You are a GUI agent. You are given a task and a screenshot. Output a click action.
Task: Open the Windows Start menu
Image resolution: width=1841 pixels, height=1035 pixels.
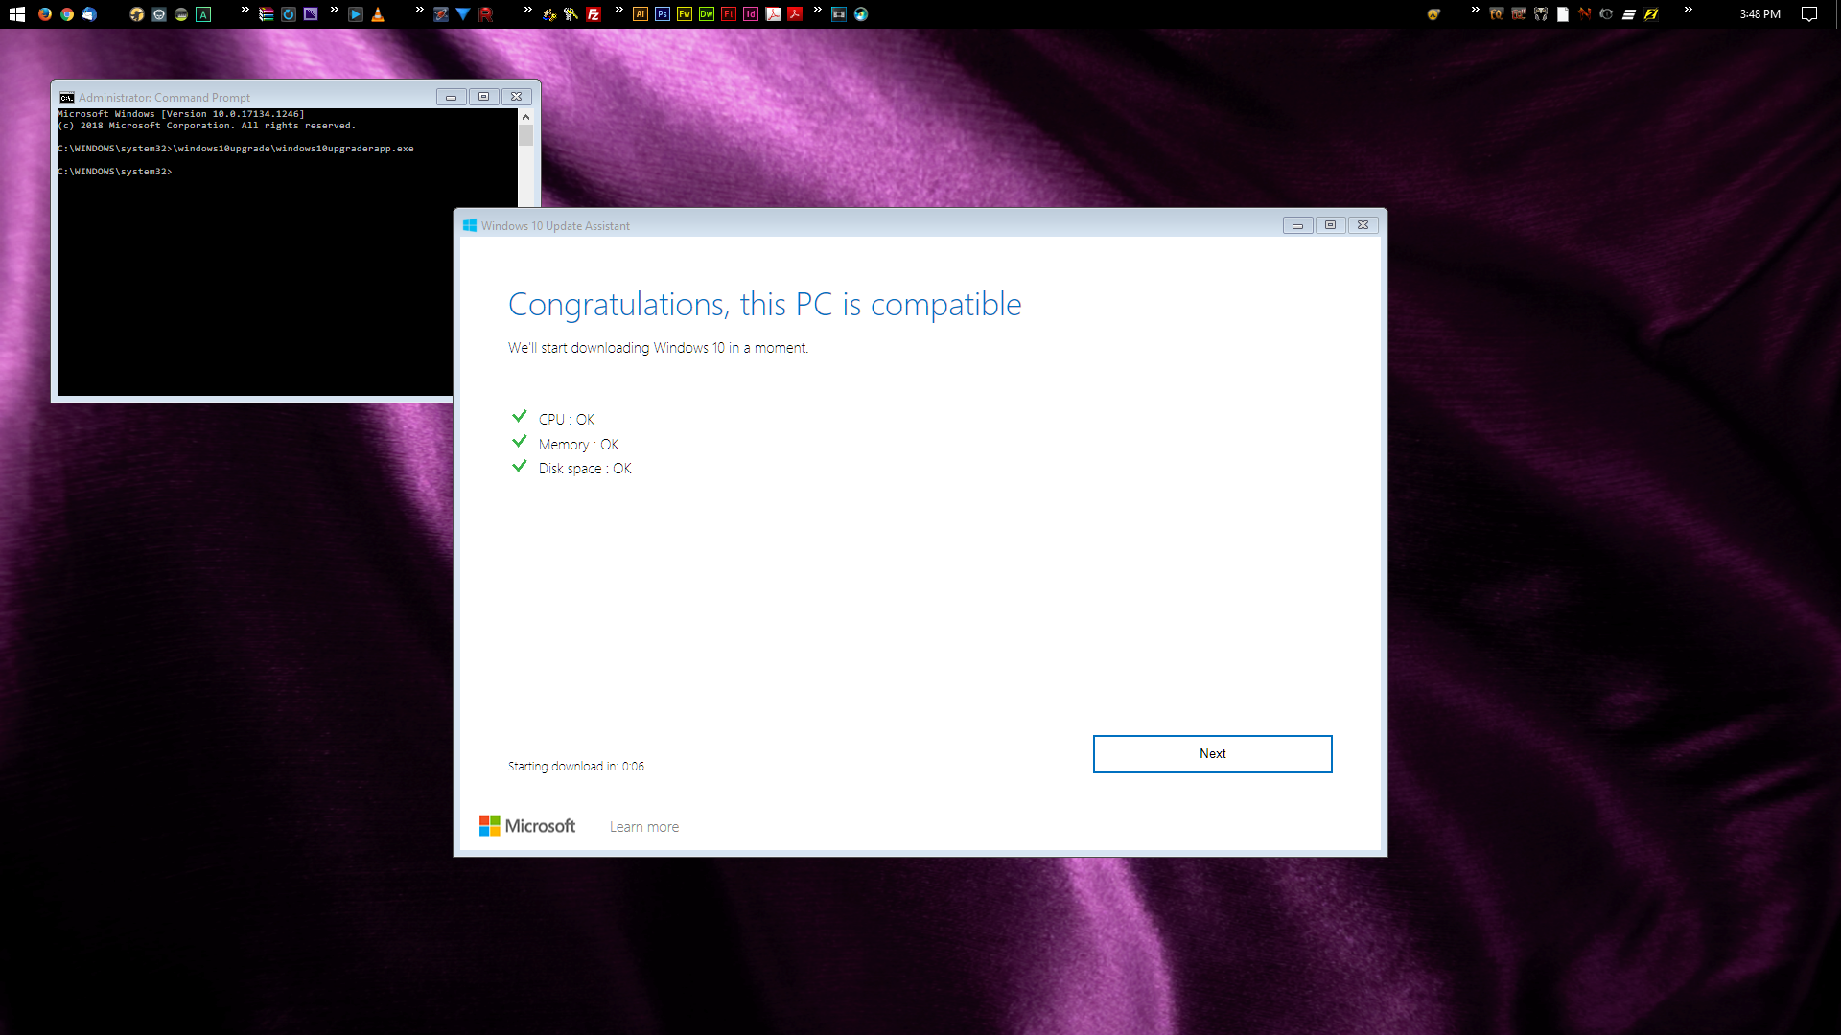(x=17, y=14)
